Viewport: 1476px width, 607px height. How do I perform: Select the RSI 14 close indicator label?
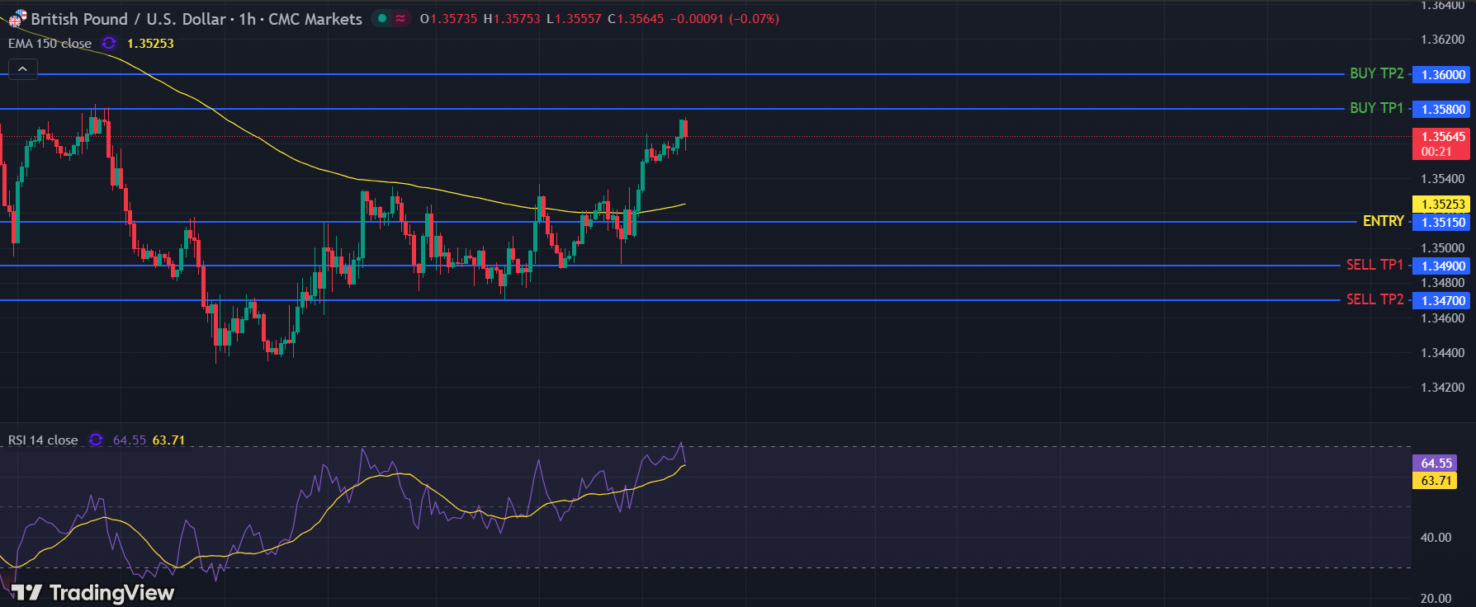click(x=43, y=440)
